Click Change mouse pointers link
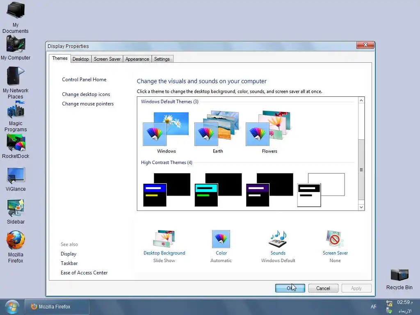 tap(88, 104)
